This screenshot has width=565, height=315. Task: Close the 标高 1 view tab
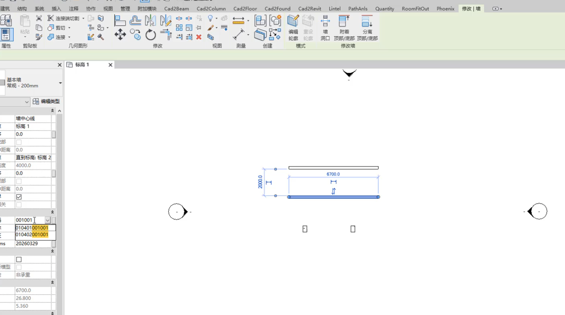[x=110, y=65]
